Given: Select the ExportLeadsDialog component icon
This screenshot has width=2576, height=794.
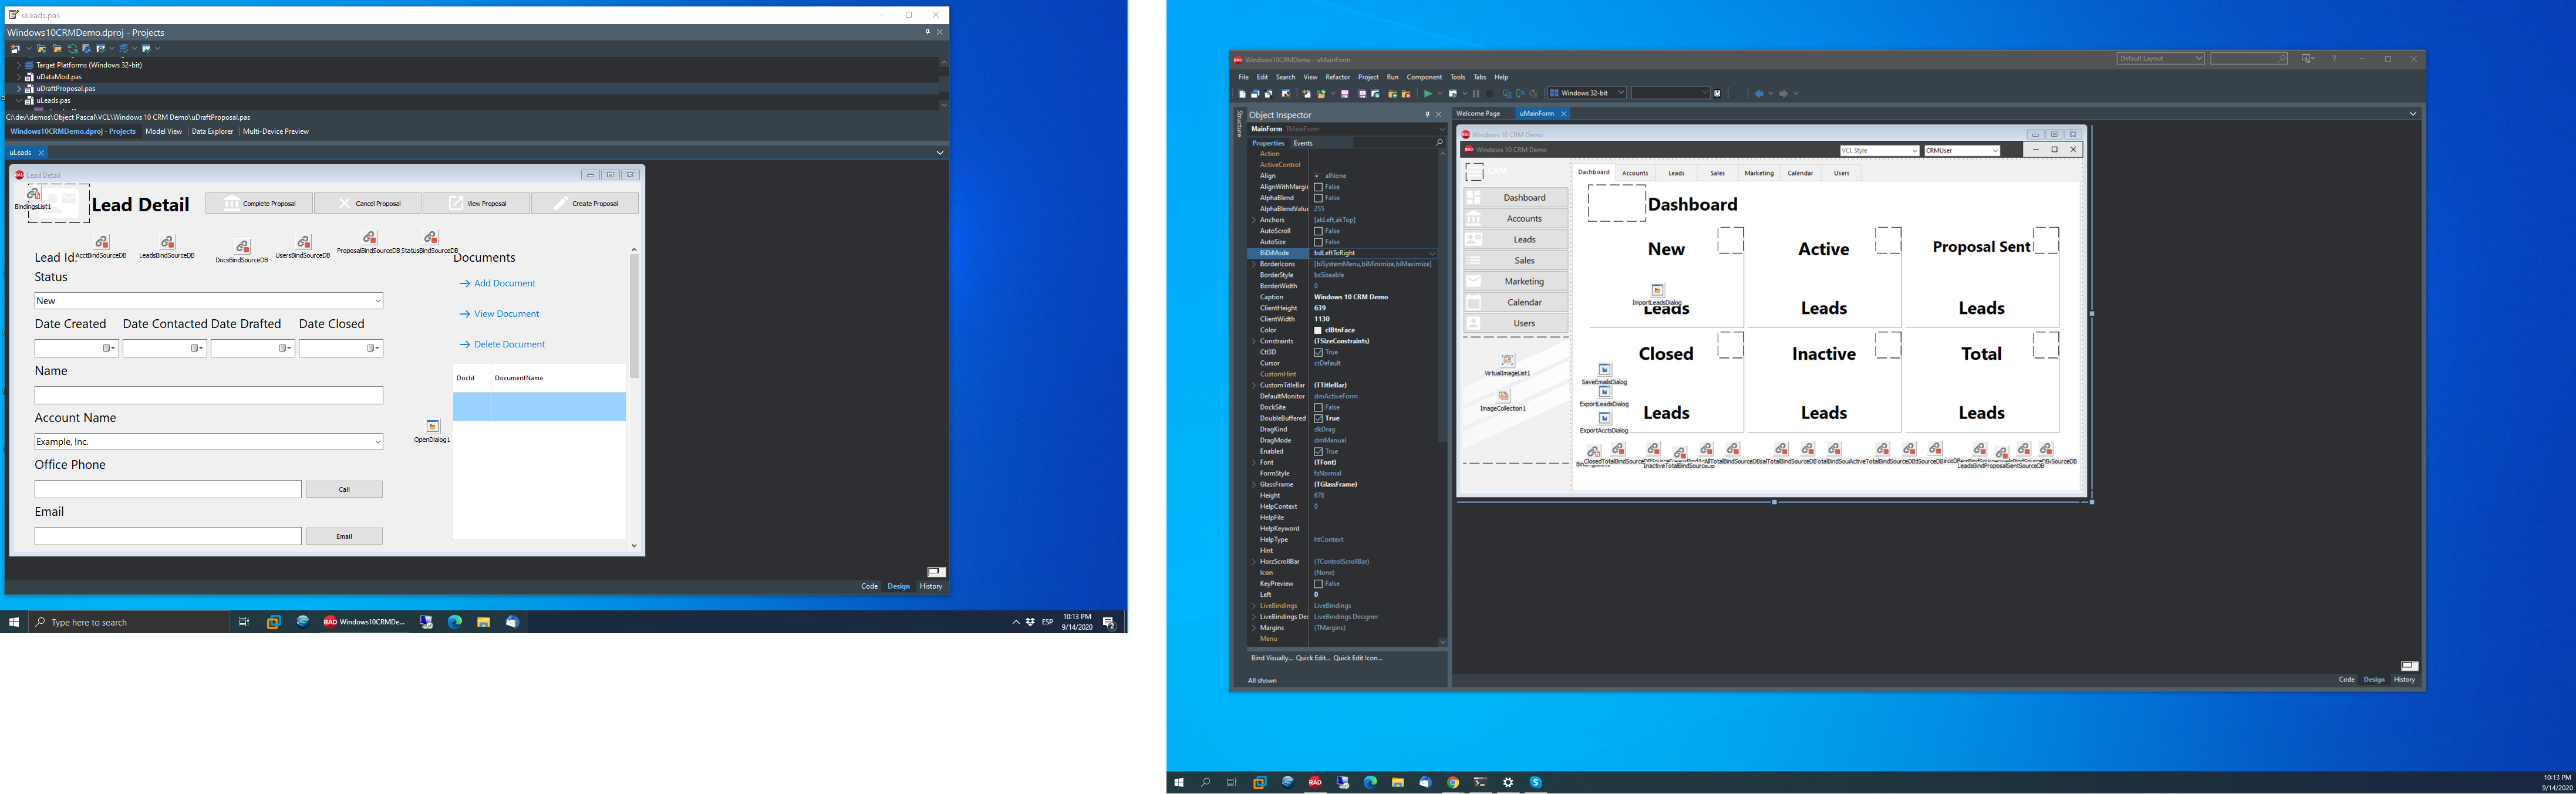Looking at the screenshot, I should [1604, 393].
